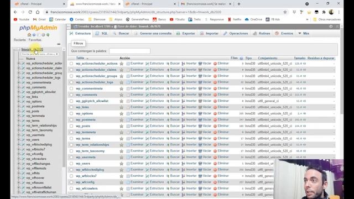Check the wp_commentmeta row checkbox
Image resolution: width=354 pixels, height=199 pixels.
pos(71,88)
